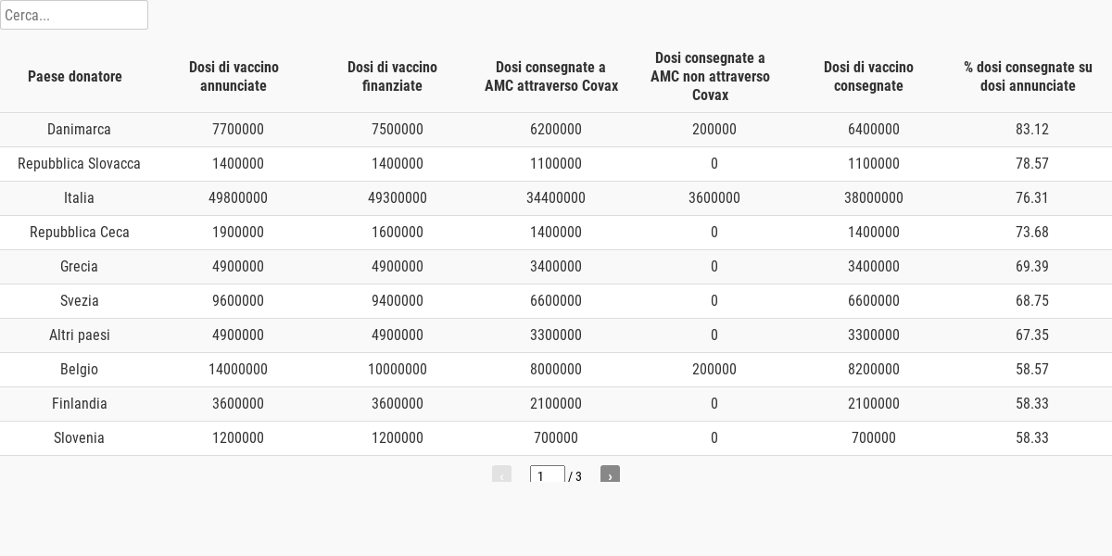
Task: Click the percentage 78.57
Action: 1032,164
